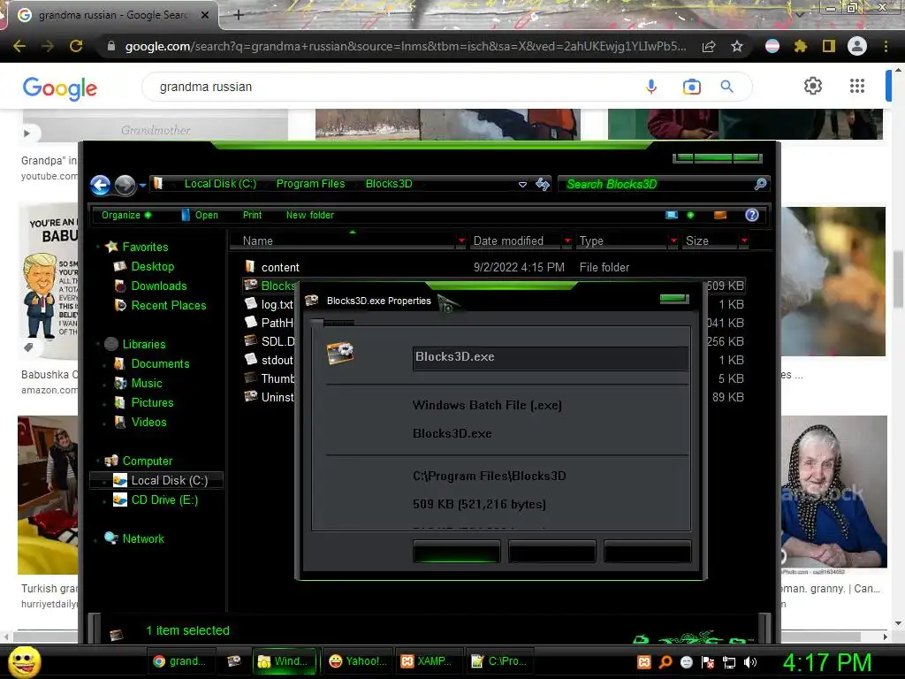The image size is (905, 679).
Task: Click the Google logo
Action: (60, 88)
